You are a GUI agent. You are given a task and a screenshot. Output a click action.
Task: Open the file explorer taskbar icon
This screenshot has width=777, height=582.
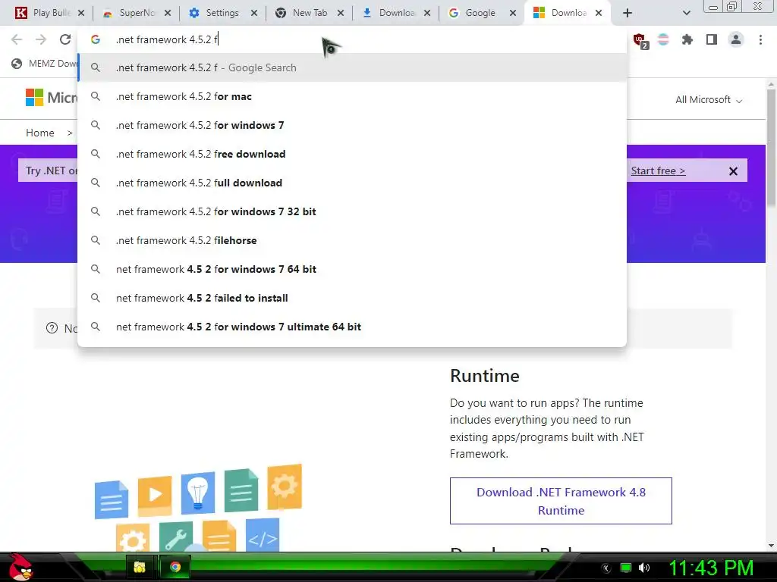140,567
